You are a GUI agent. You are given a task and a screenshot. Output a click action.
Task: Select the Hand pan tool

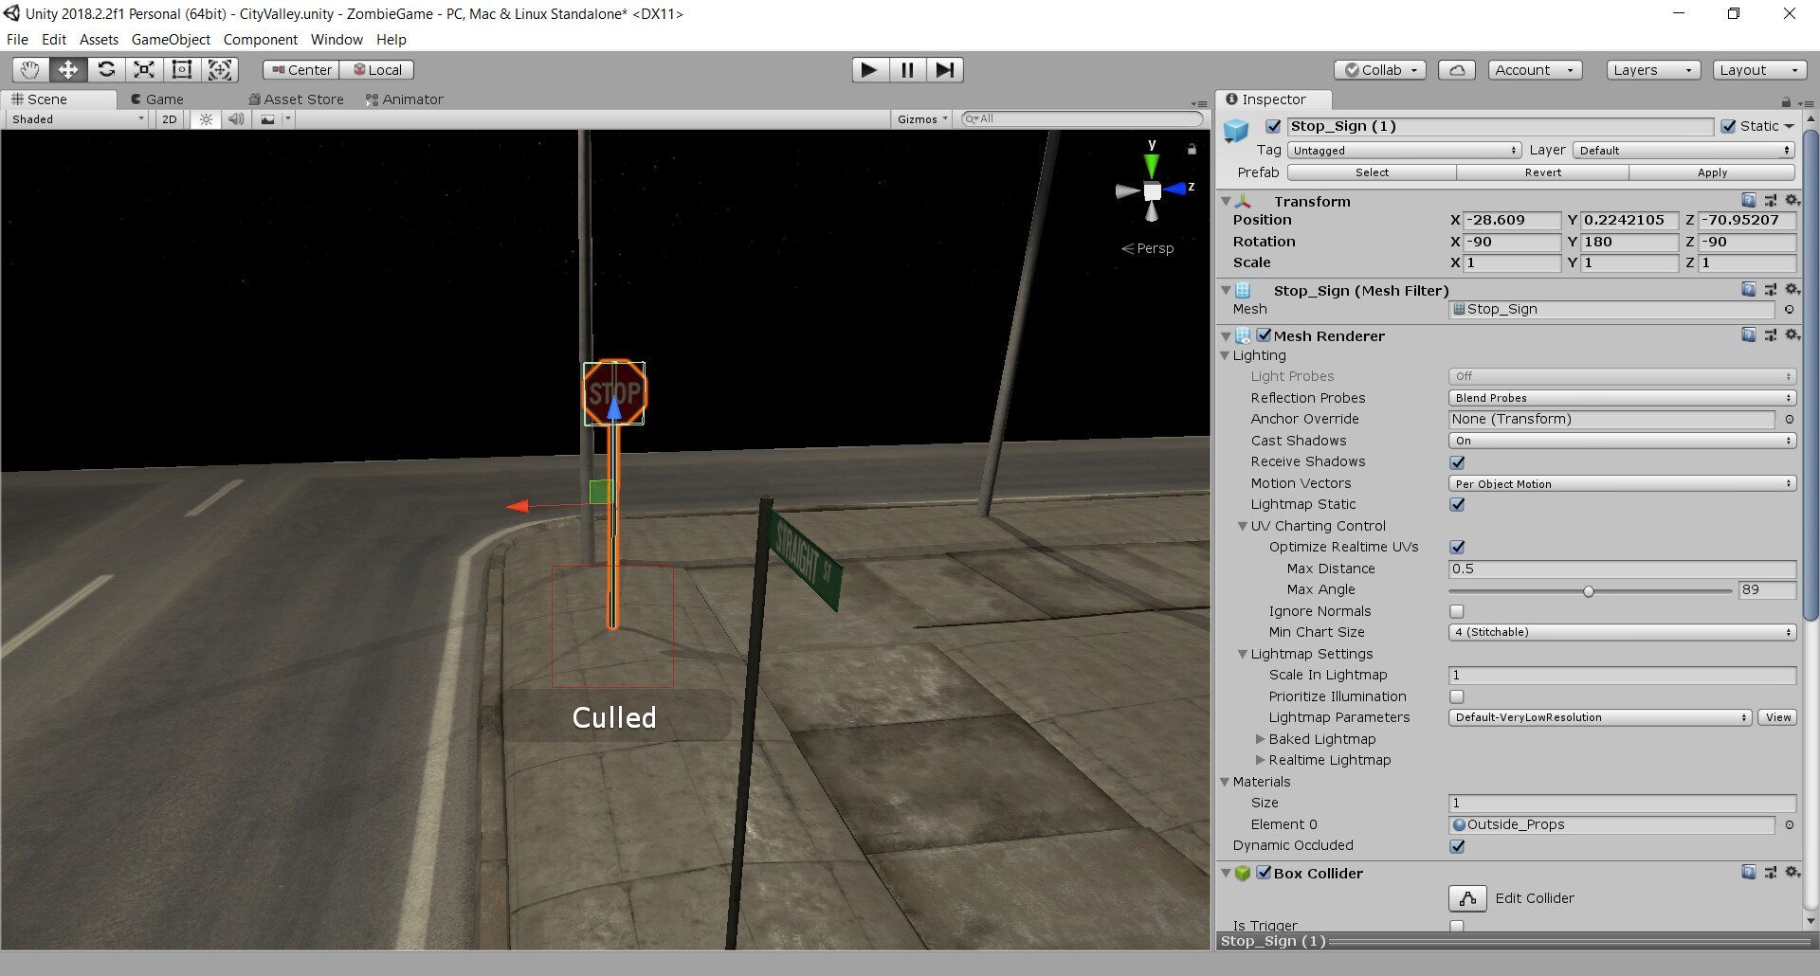[x=28, y=69]
